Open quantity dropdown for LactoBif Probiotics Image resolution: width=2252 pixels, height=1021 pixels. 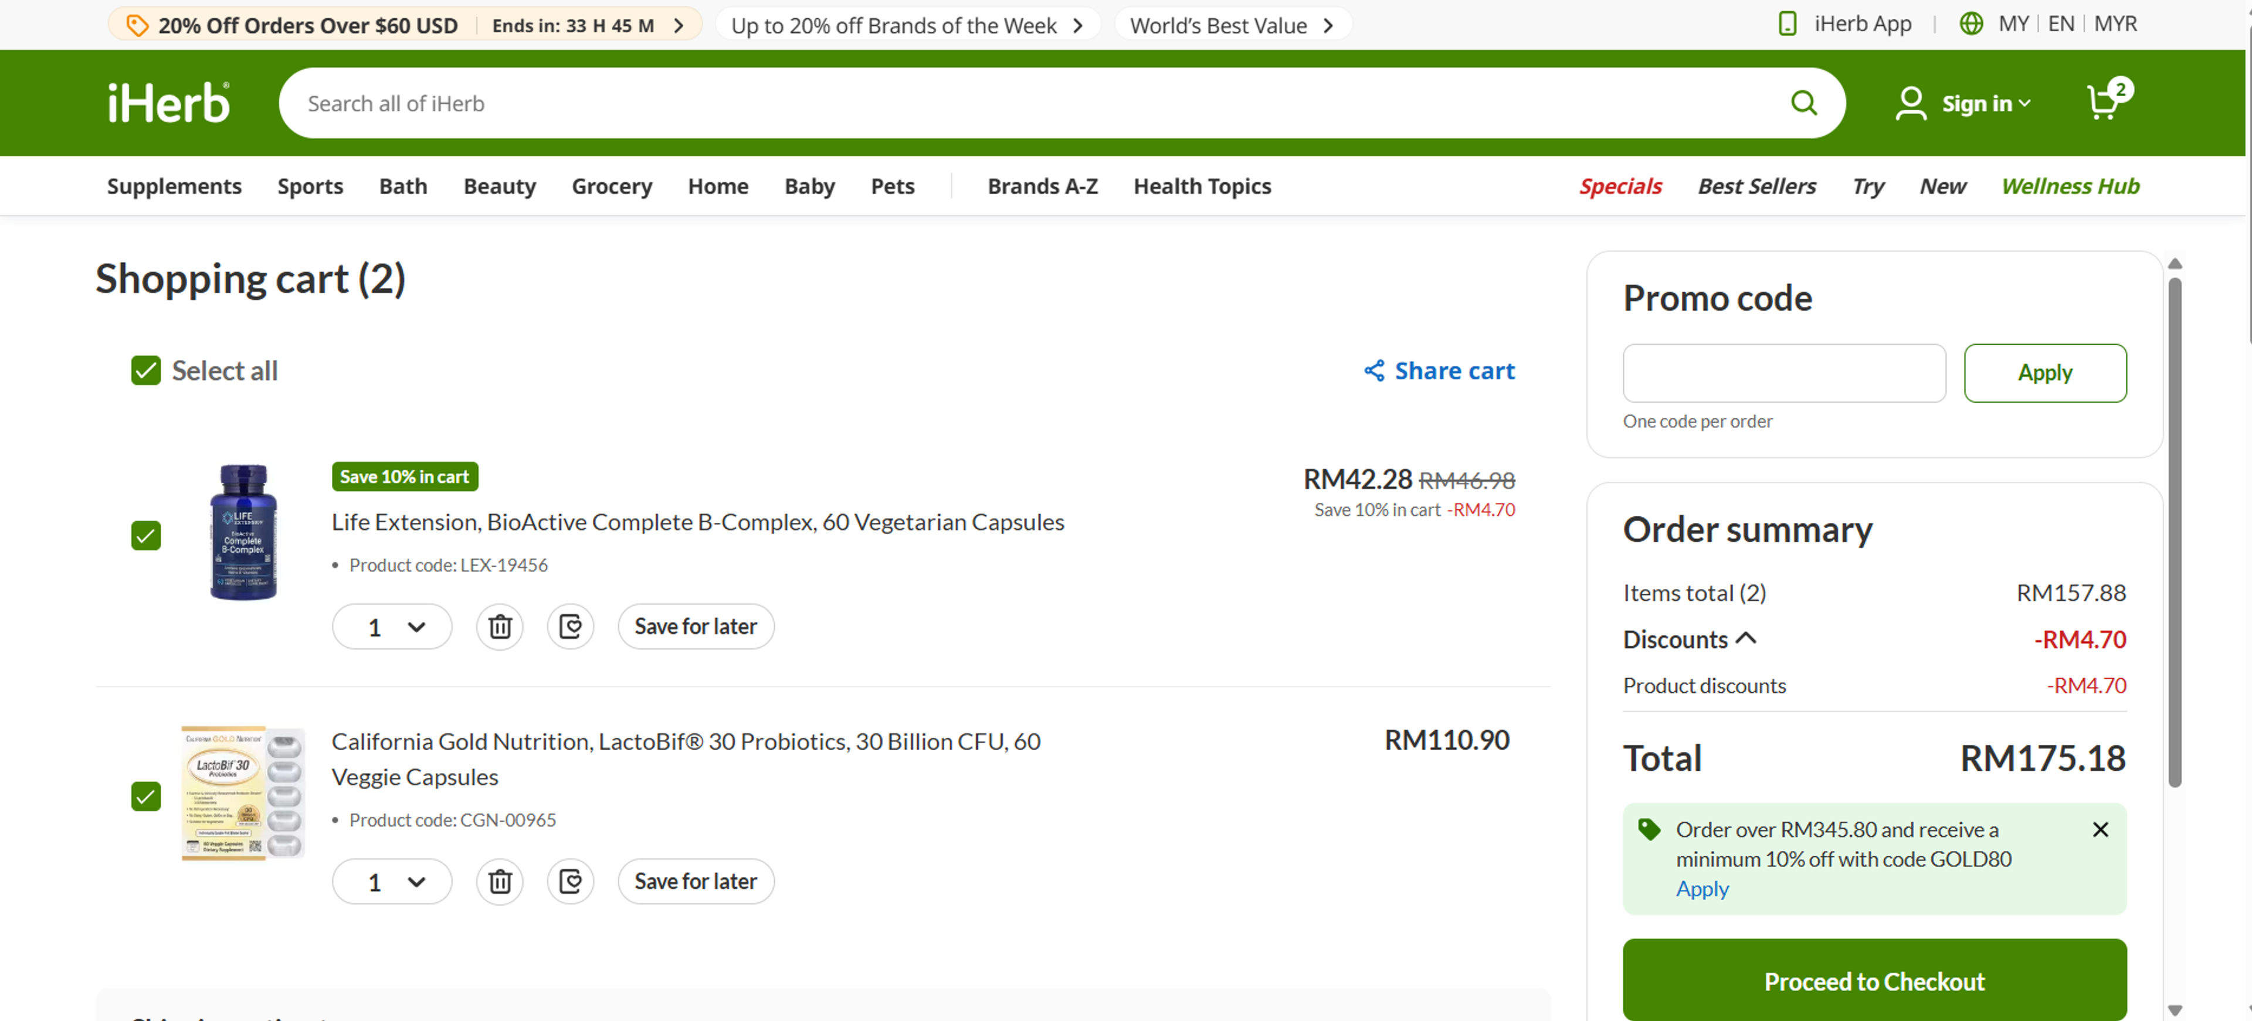pyautogui.click(x=392, y=882)
